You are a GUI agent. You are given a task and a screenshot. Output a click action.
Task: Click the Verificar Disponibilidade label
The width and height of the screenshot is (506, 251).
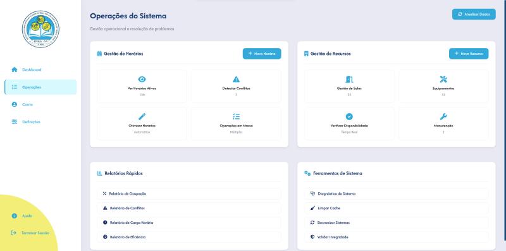tap(349, 126)
